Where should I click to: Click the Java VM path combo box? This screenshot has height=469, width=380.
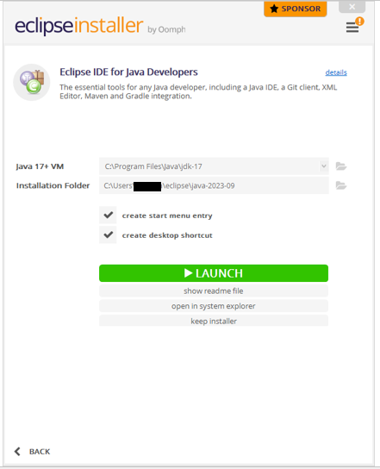tap(214, 166)
